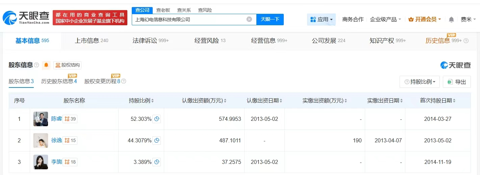Select 股权变更历程 8 sub-tab
480x175 pixels.
coord(102,81)
